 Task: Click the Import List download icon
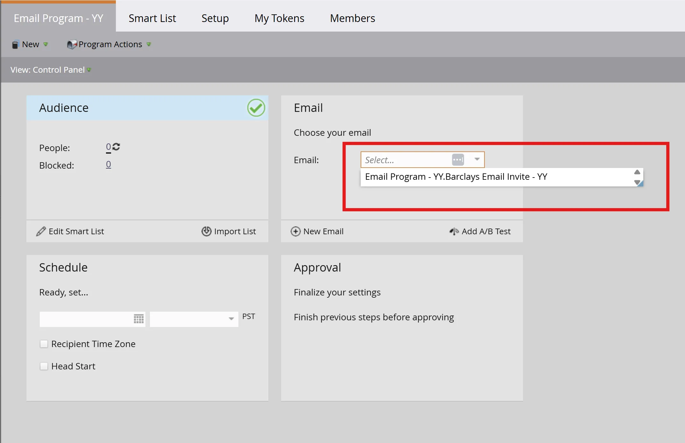click(x=206, y=231)
